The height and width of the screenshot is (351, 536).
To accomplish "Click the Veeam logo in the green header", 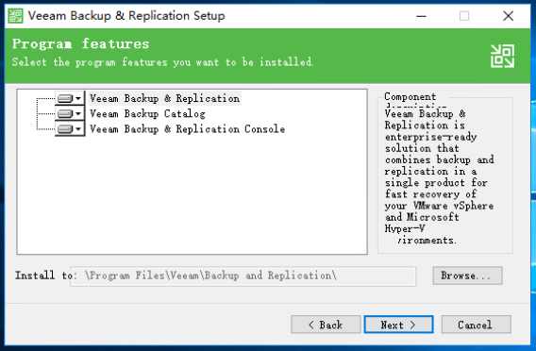I will (x=502, y=56).
